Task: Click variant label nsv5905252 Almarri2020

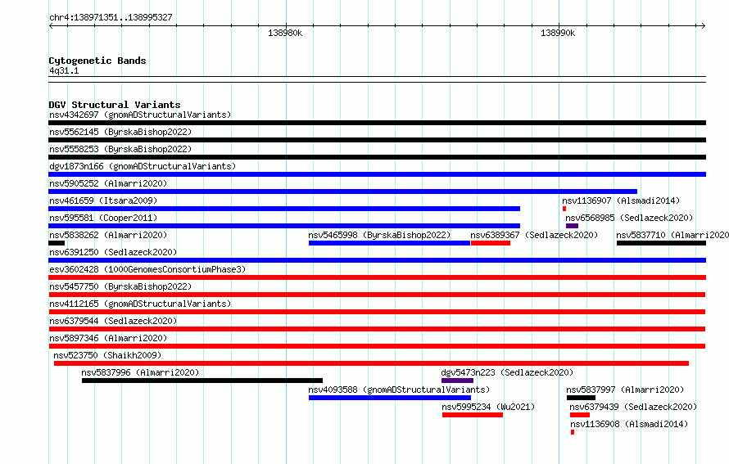Action: point(108,183)
